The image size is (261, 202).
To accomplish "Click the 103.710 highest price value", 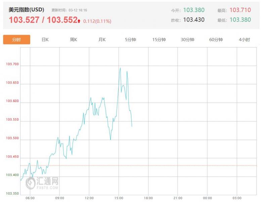I will pyautogui.click(x=240, y=10).
